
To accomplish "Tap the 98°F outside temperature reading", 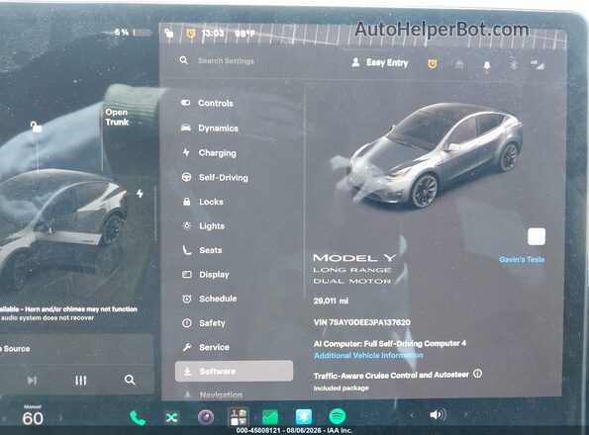I will coord(245,34).
